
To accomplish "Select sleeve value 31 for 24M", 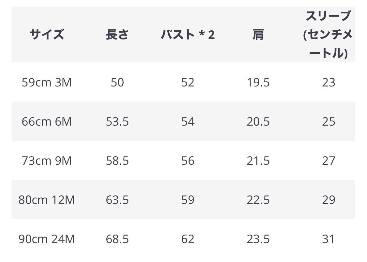I will pyautogui.click(x=328, y=239).
